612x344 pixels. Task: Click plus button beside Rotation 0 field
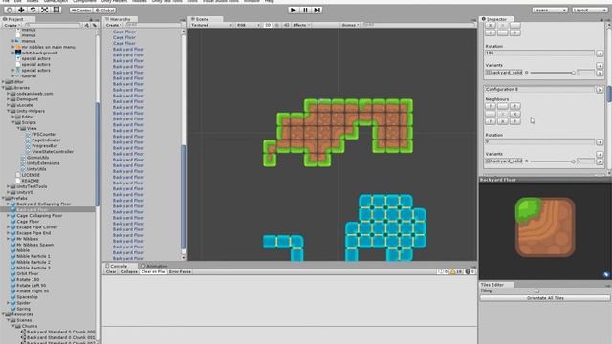point(600,142)
